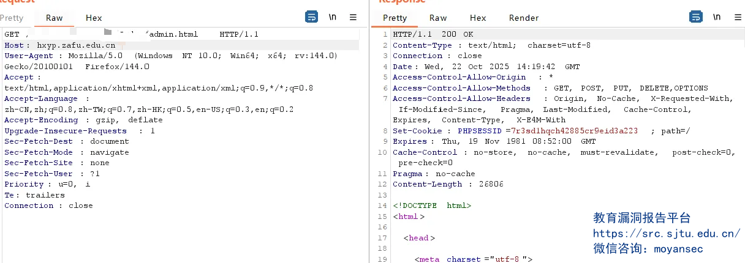Click the Host header value hxyp.zafu.edu.cn
The width and height of the screenshot is (745, 263).
point(76,45)
